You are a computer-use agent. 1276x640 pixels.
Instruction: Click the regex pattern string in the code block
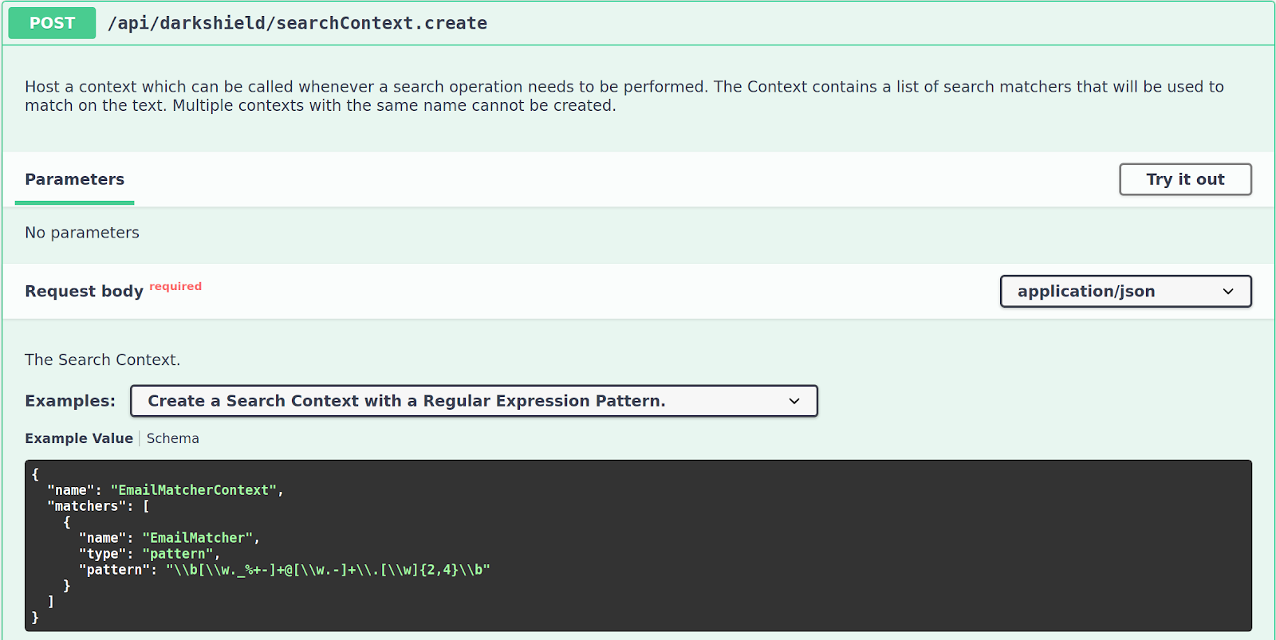tap(328, 570)
